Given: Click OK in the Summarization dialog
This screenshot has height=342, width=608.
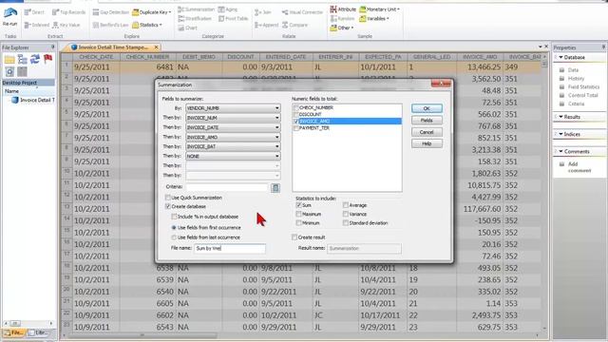Looking at the screenshot, I should (427, 108).
